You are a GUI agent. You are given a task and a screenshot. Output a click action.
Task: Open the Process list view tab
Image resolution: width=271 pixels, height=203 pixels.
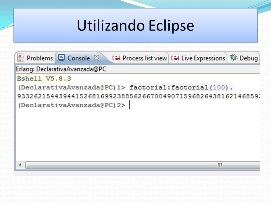[139, 58]
